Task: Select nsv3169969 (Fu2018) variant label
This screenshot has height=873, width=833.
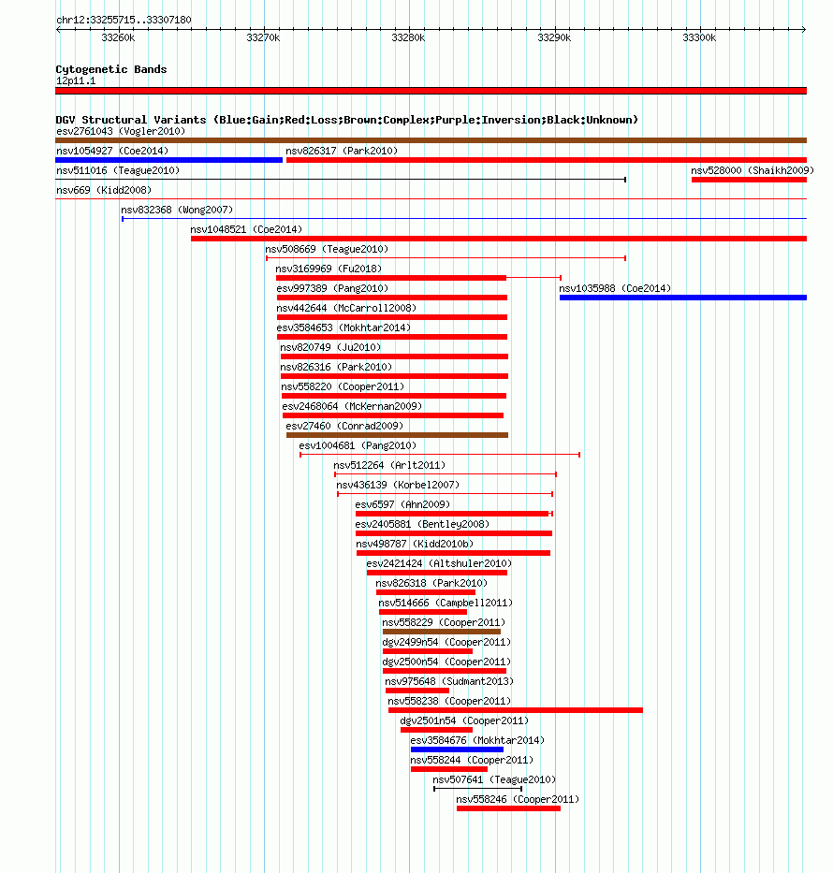Action: (x=329, y=269)
